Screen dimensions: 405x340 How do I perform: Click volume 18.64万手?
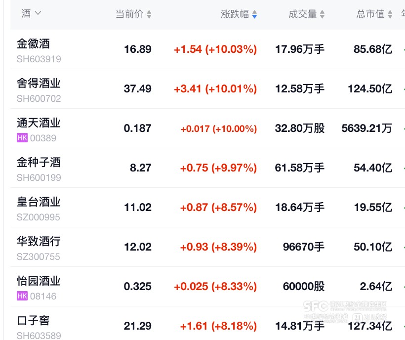(300, 207)
